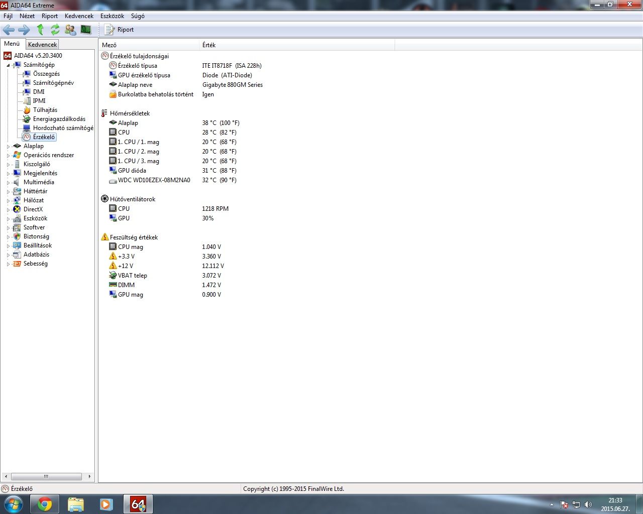643x514 pixels.
Task: Collapse the Számítógép tree node
Action: pos(8,65)
